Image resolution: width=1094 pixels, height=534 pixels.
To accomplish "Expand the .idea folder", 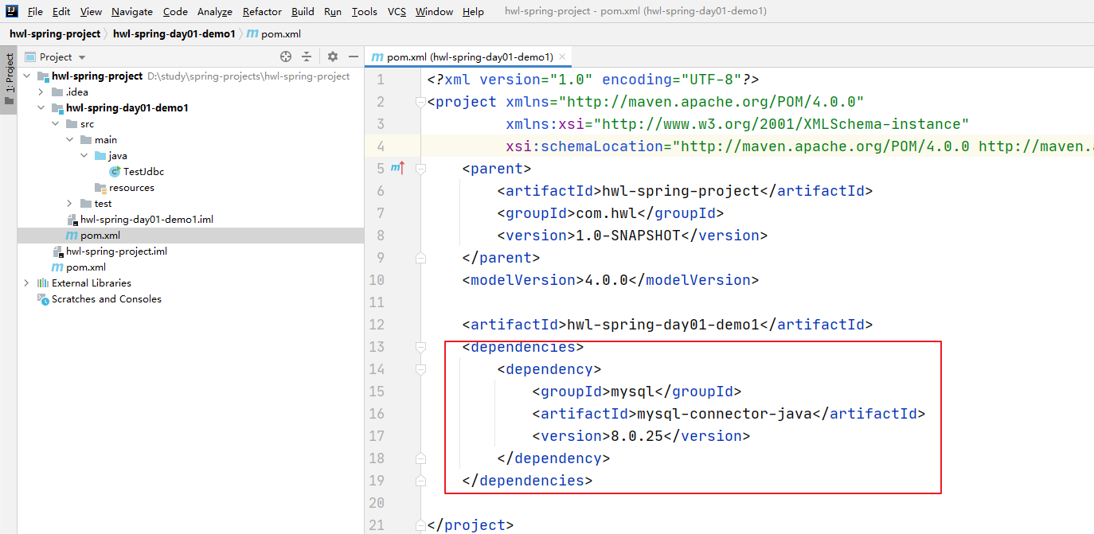I will click(x=41, y=92).
